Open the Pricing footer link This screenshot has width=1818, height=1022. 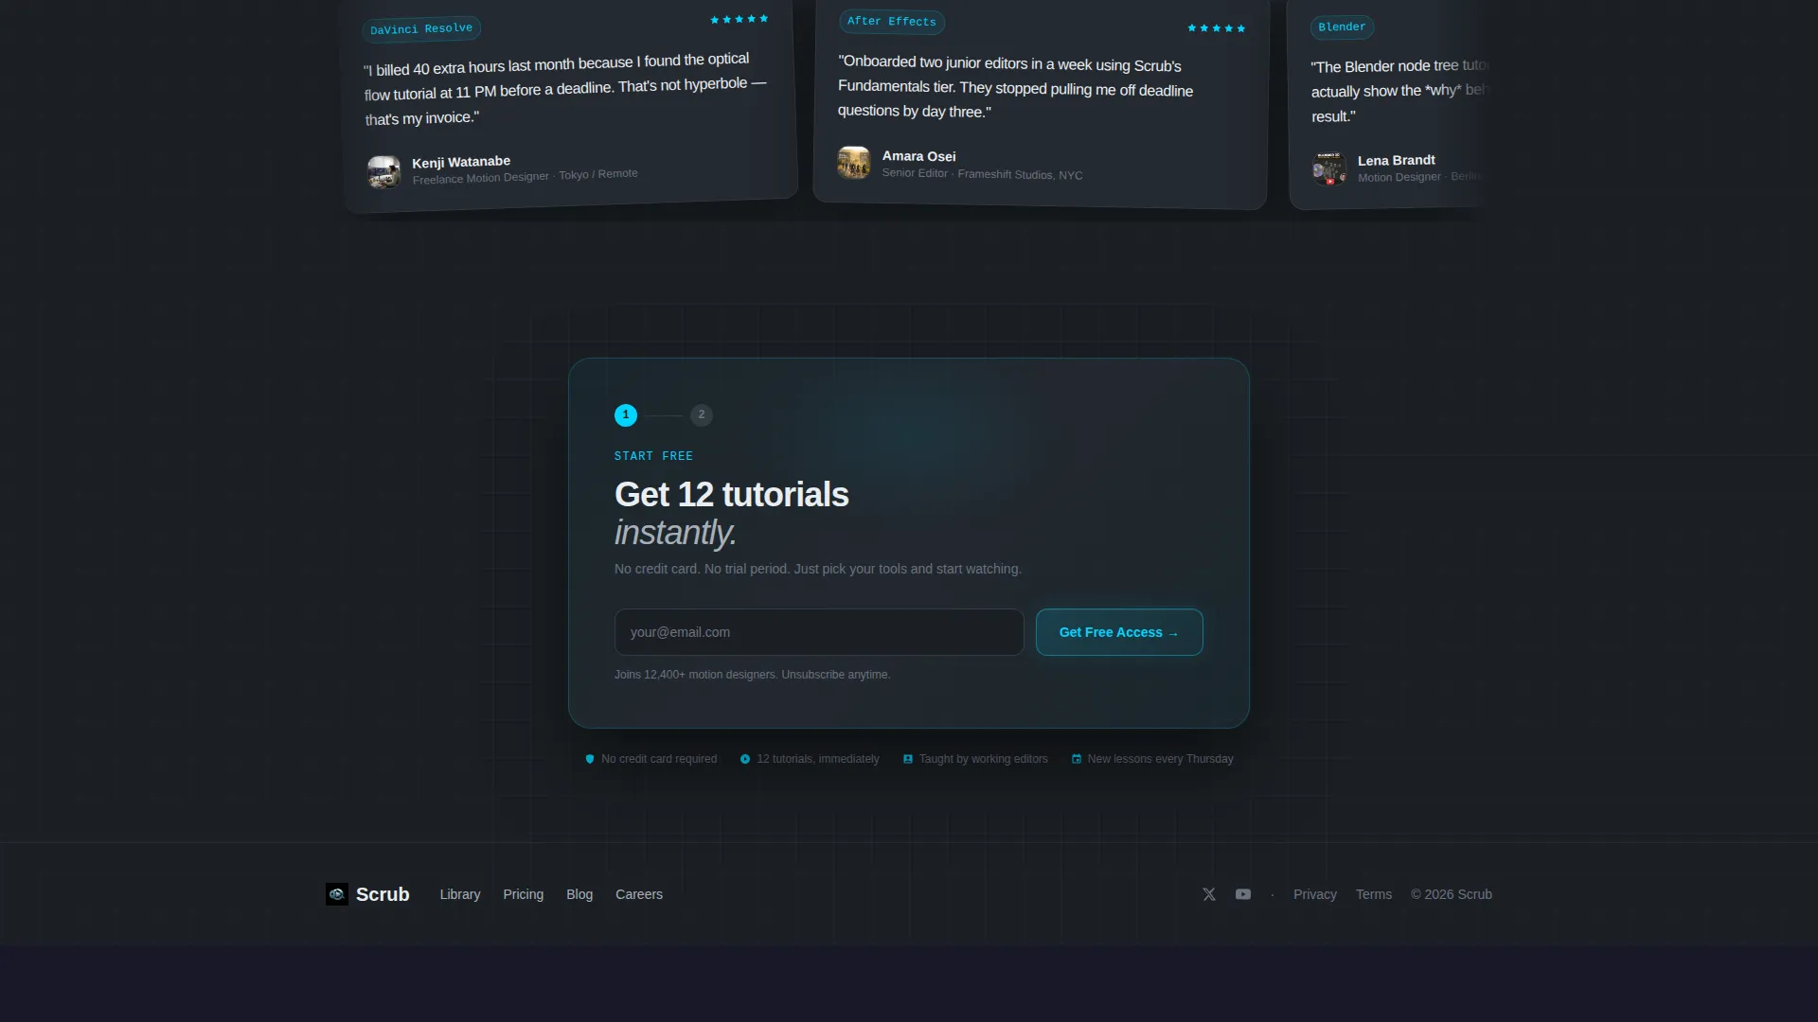click(524, 894)
